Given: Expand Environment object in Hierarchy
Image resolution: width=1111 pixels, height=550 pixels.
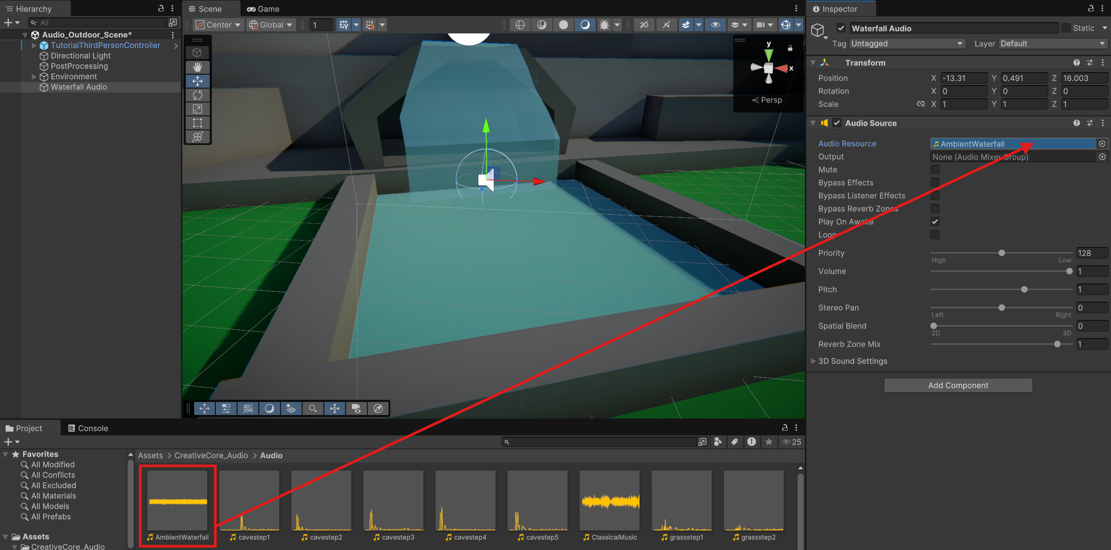Looking at the screenshot, I should [x=34, y=77].
